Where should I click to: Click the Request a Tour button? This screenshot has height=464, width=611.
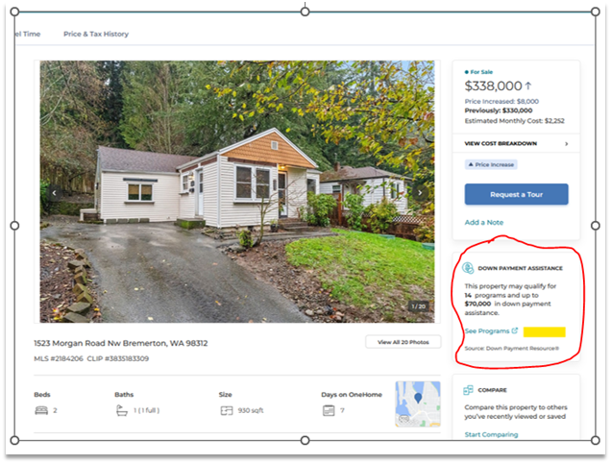pos(516,194)
